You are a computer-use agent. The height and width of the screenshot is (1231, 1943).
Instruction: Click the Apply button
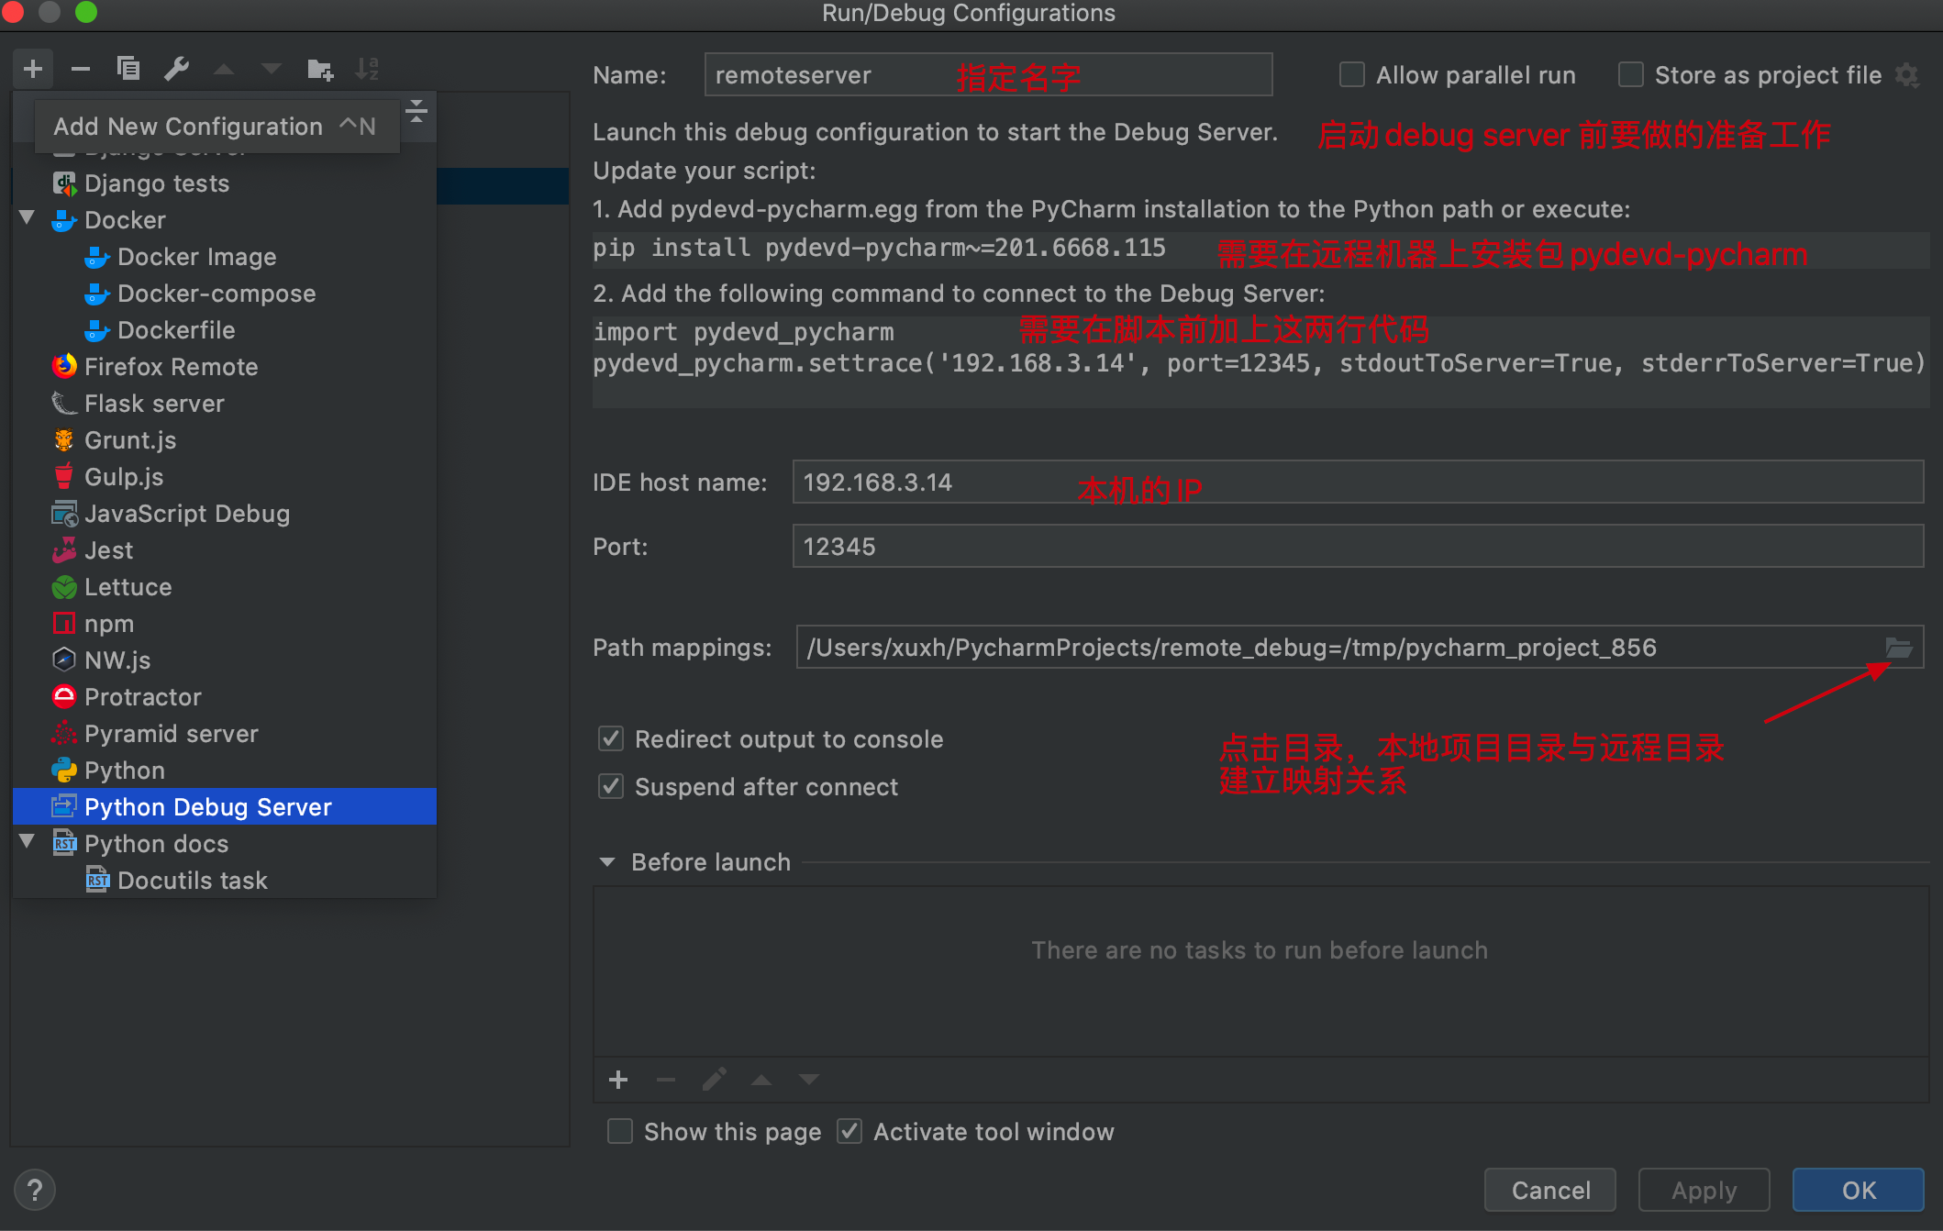(x=1704, y=1190)
